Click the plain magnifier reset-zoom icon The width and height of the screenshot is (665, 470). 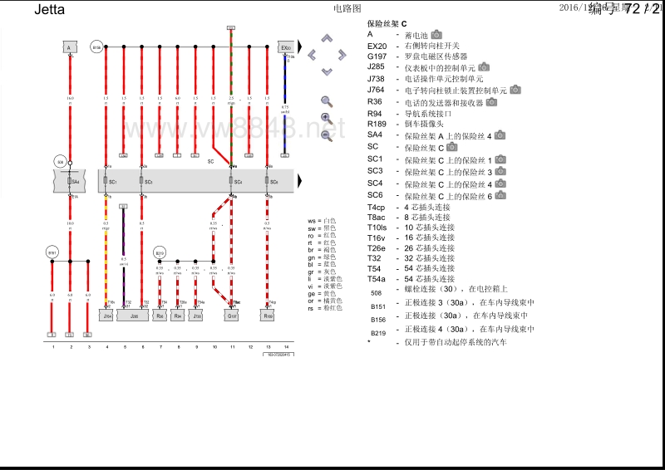[327, 101]
